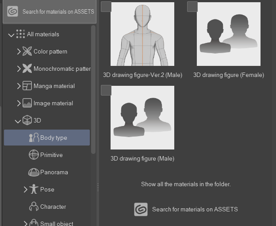Collapse the All materials tree
The image size is (276, 226).
[x=11, y=35]
